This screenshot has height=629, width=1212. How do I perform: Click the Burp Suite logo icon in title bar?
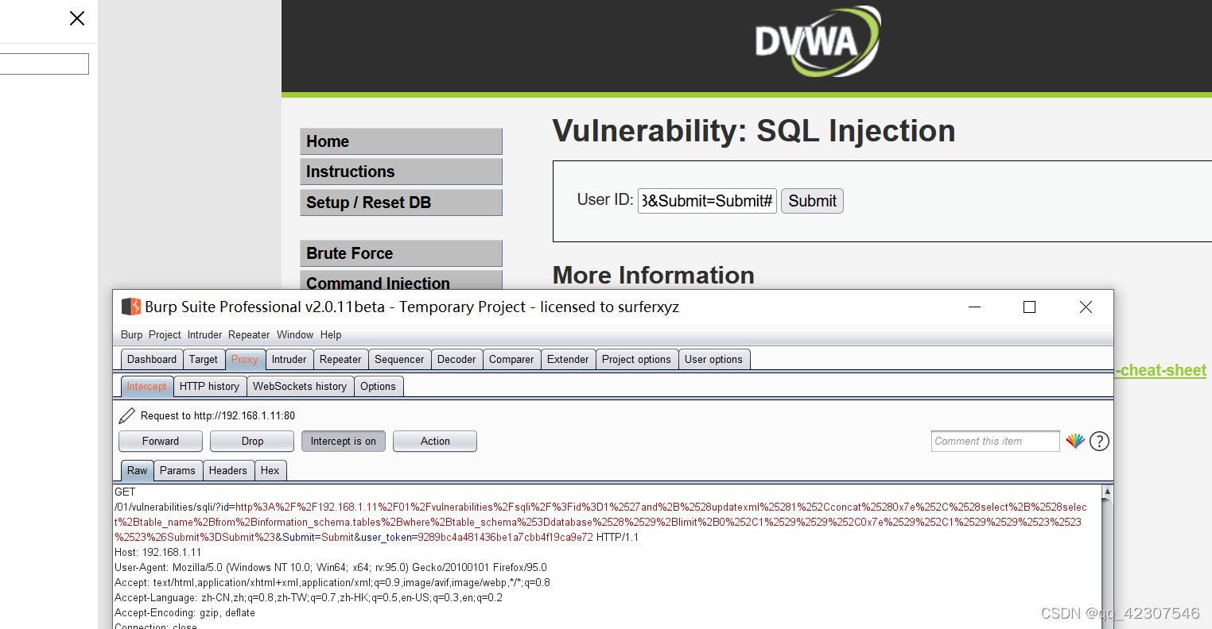(x=130, y=307)
